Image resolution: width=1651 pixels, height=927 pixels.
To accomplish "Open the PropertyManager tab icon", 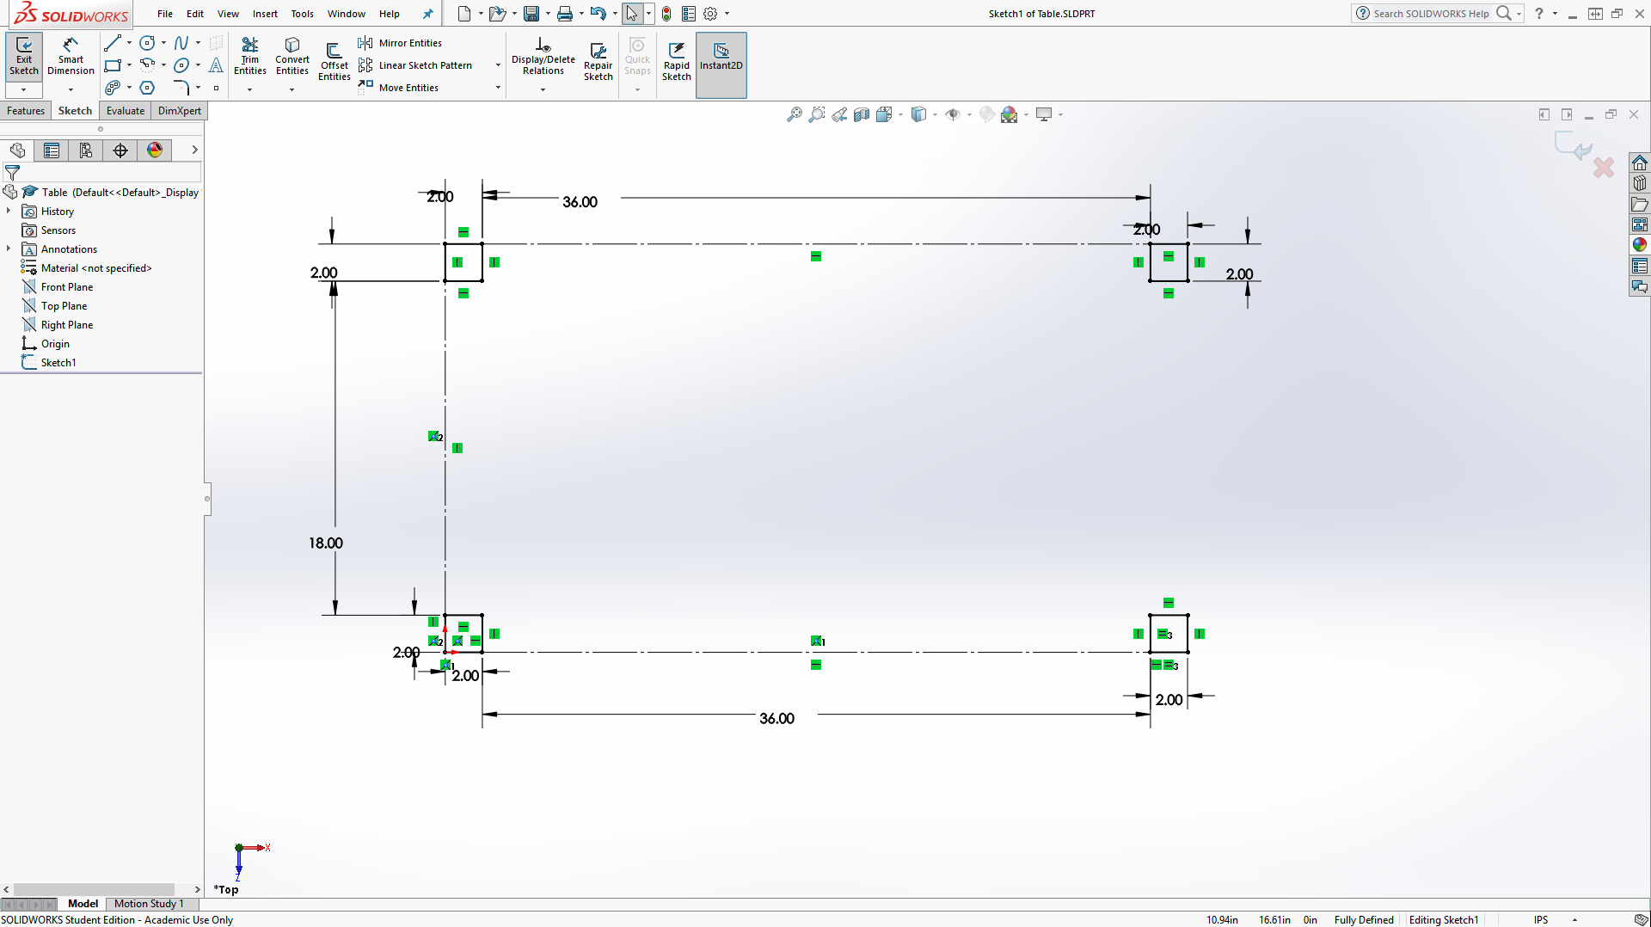I will click(52, 150).
